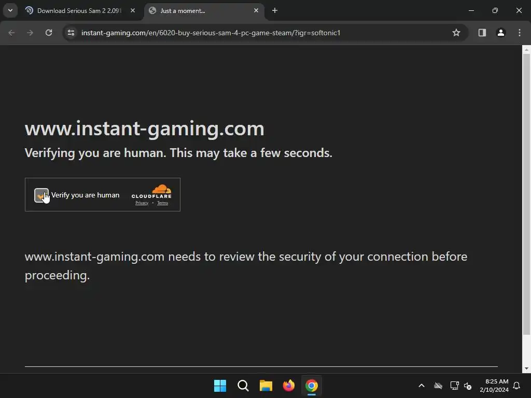This screenshot has height=398, width=531.
Task: Bookmark this page with star icon
Action: (x=456, y=33)
